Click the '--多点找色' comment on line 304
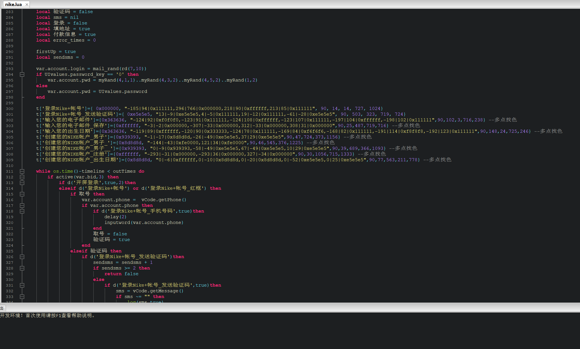Screen dimensions: 580x349 pyautogui.click(x=548, y=131)
